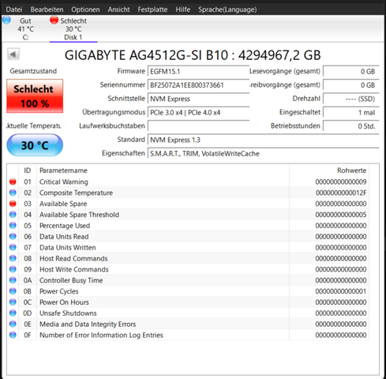Click the Schreibvorgänge (gesamt) value 0 GB
The height and width of the screenshot is (379, 386).
click(x=351, y=85)
